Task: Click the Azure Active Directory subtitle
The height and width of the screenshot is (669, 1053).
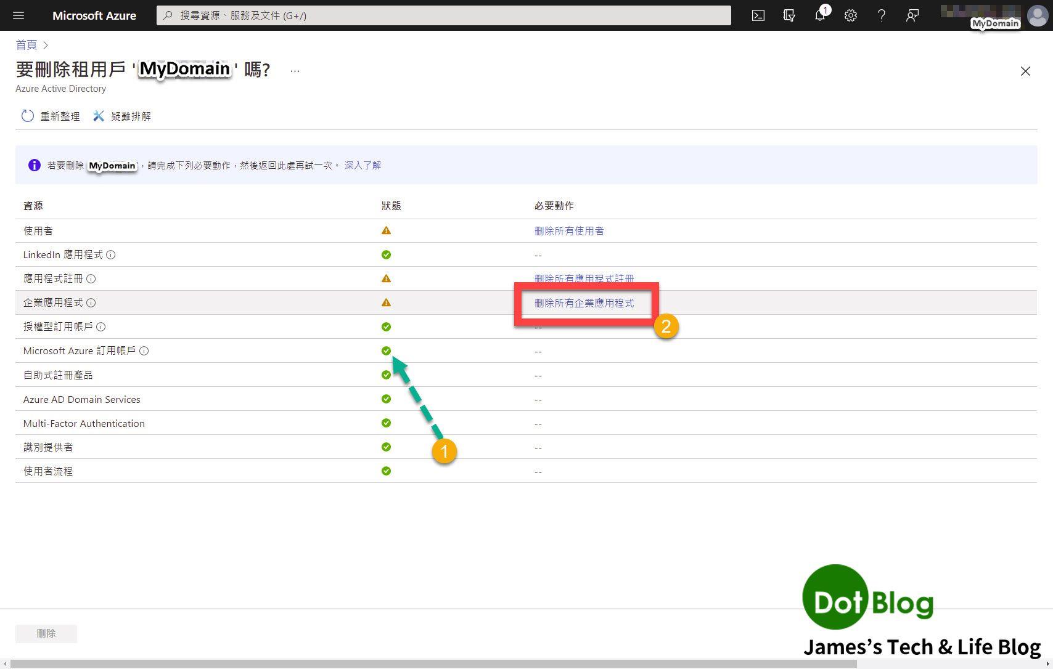Action: (61, 89)
